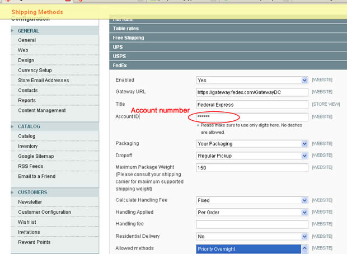Open the Design configuration section
Screen dimensions: 347x254
(26, 60)
